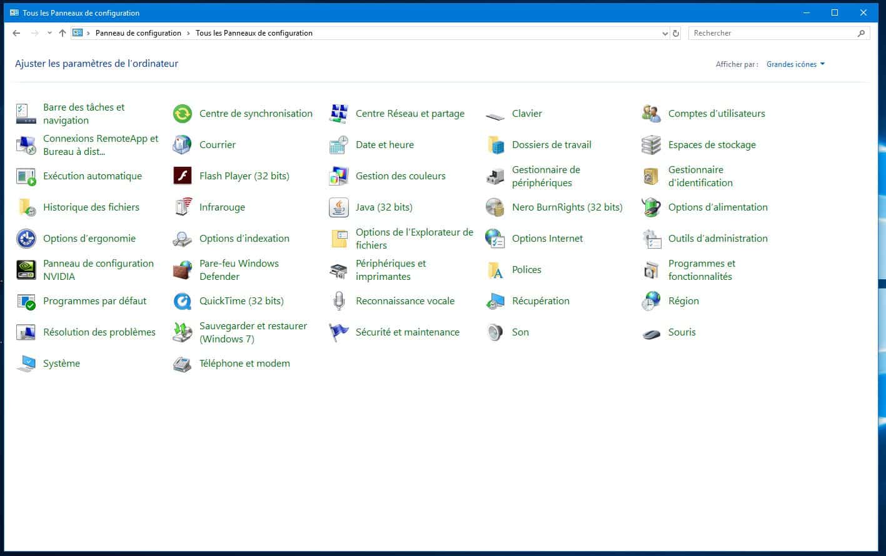Click the Panneau de configuration breadcrumb link
This screenshot has height=556, width=886.
point(139,33)
